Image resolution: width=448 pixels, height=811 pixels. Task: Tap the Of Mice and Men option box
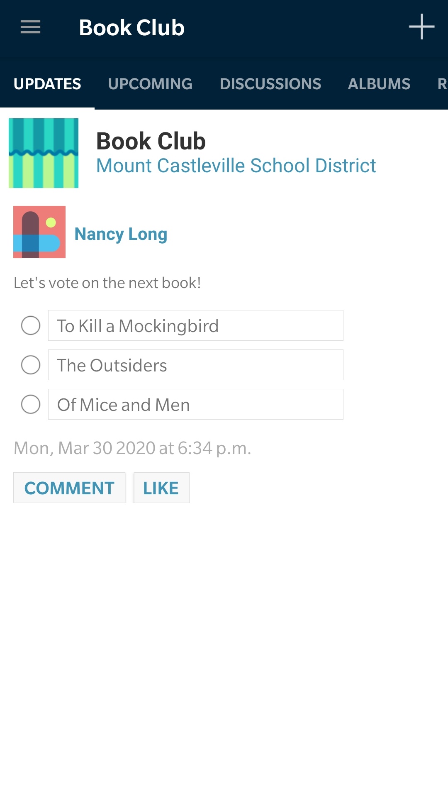click(x=195, y=404)
